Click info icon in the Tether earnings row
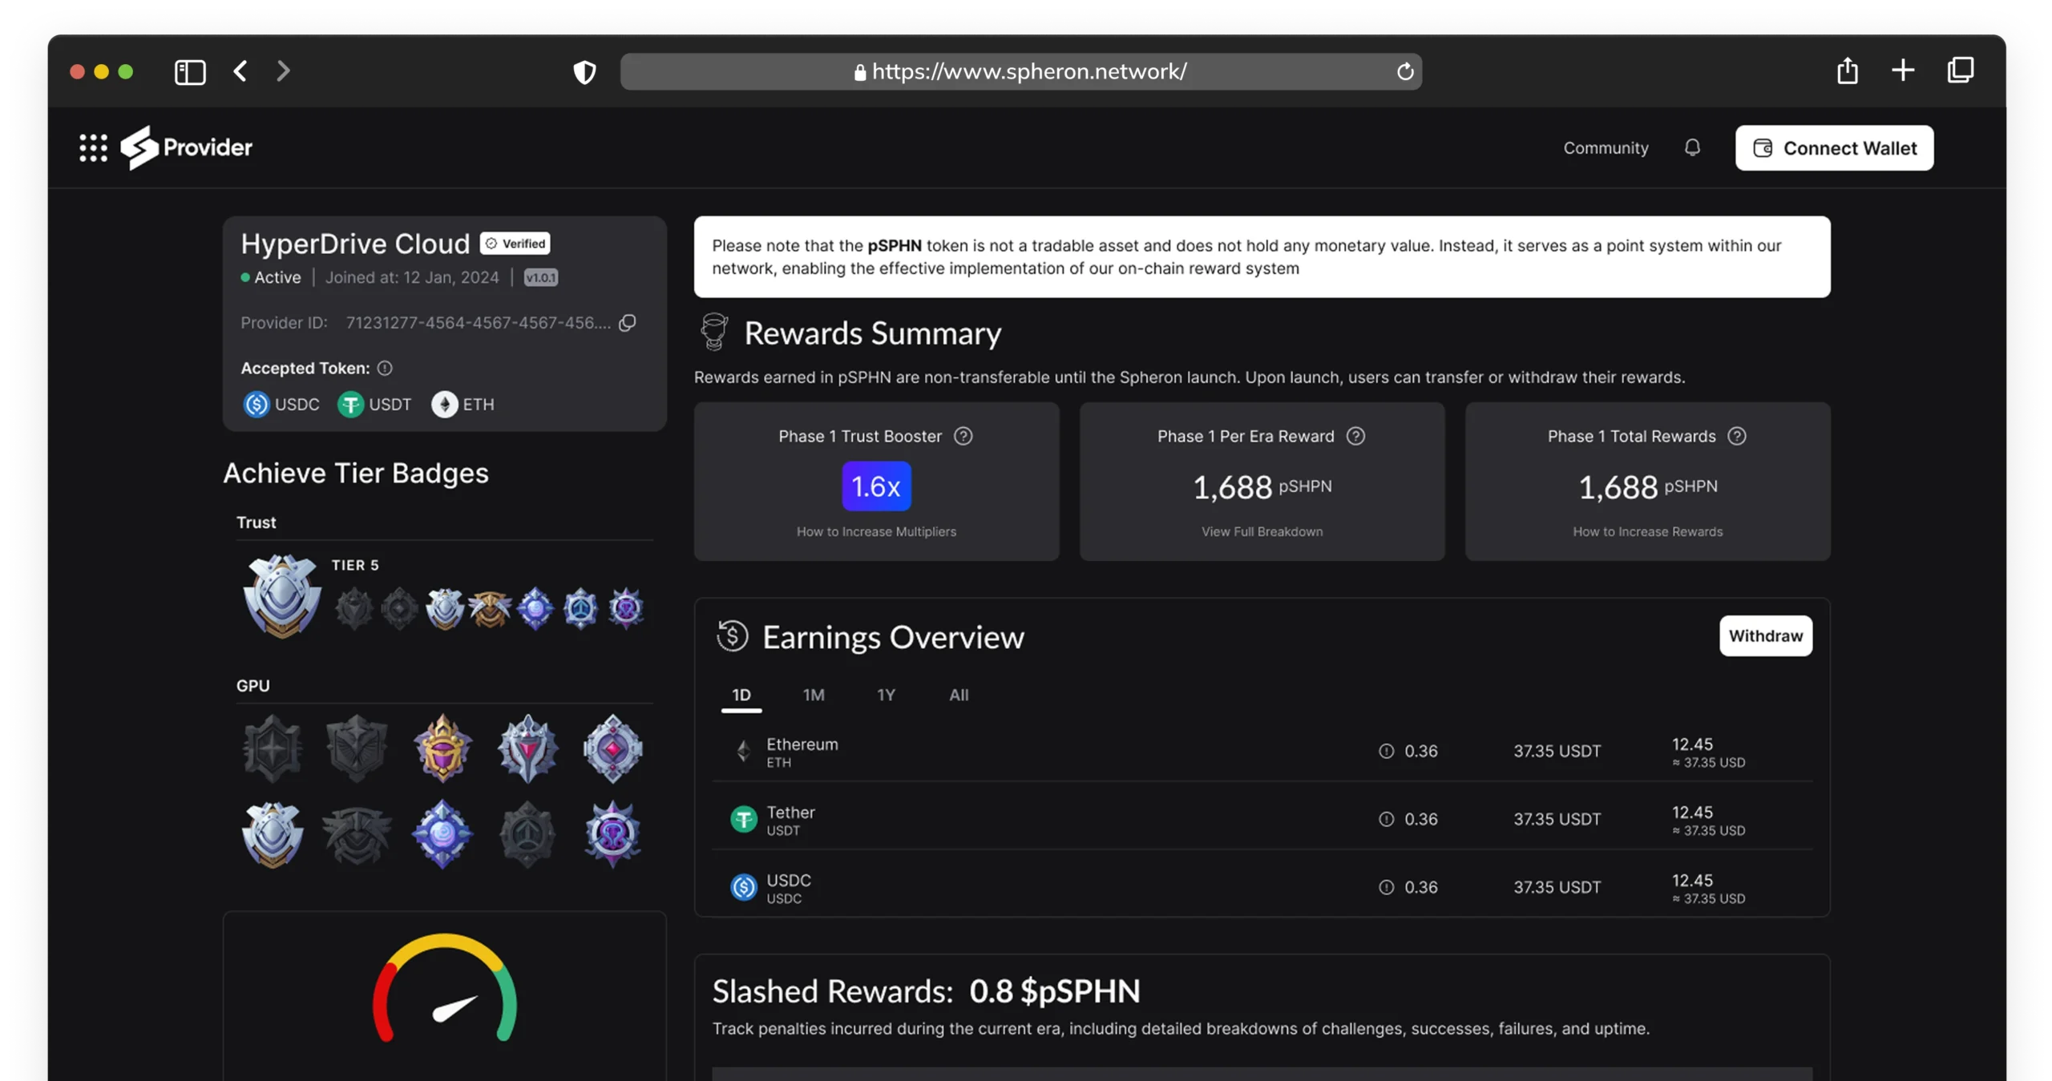 [1386, 819]
